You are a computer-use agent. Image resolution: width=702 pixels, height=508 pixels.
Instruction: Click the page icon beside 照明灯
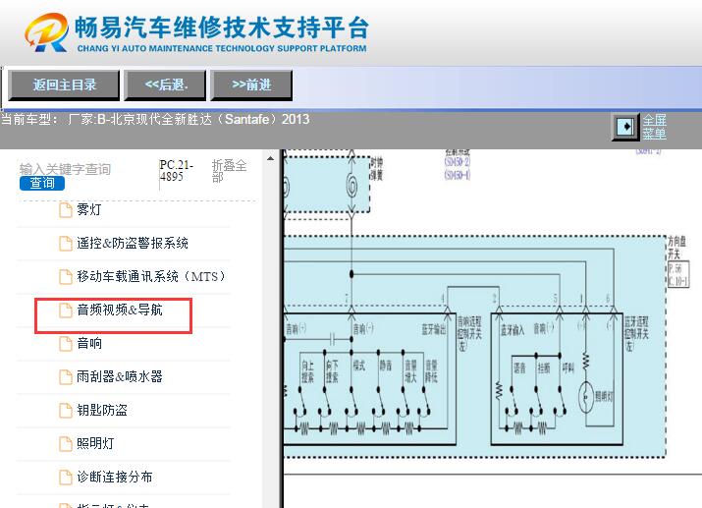pyautogui.click(x=66, y=444)
